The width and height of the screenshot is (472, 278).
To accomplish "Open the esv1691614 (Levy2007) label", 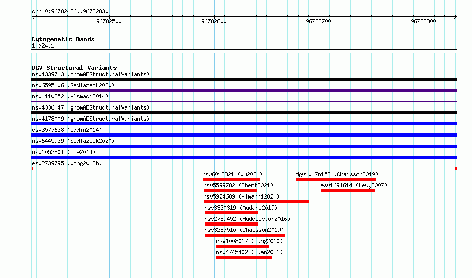I will pos(354,185).
